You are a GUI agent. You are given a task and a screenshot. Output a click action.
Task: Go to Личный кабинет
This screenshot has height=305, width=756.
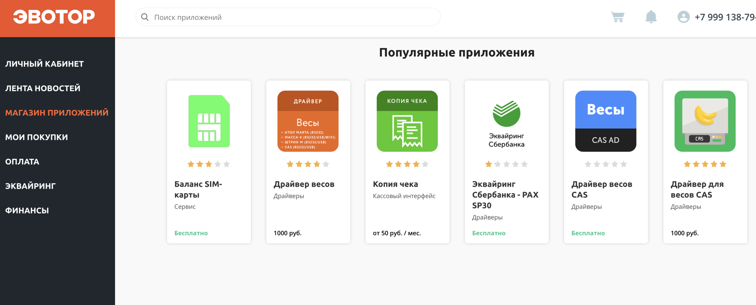[x=44, y=64]
